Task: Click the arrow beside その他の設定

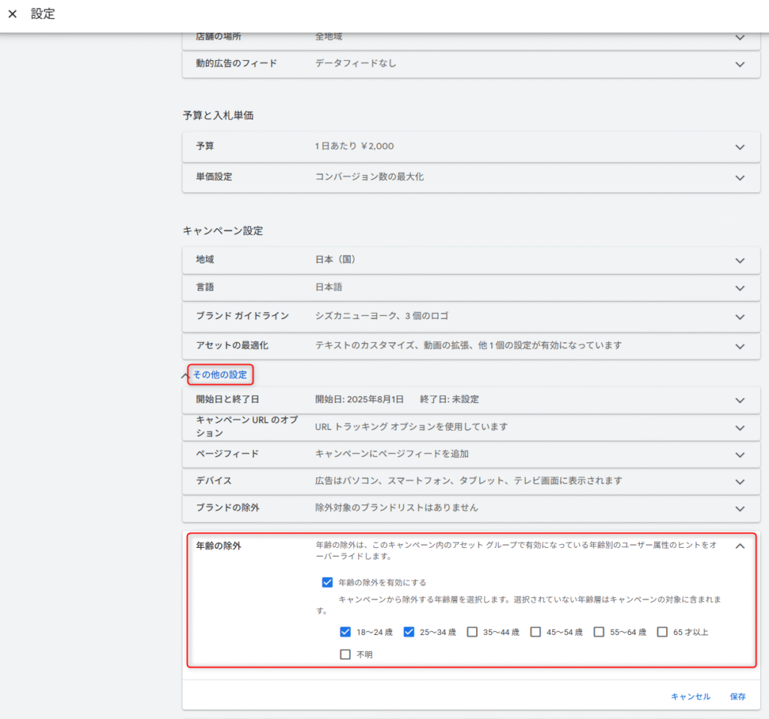Action: 185,376
